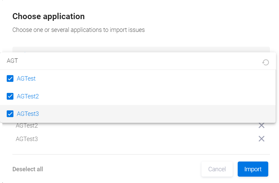279x183 pixels.
Task: Click the Choose application heading
Action: tap(48, 16)
